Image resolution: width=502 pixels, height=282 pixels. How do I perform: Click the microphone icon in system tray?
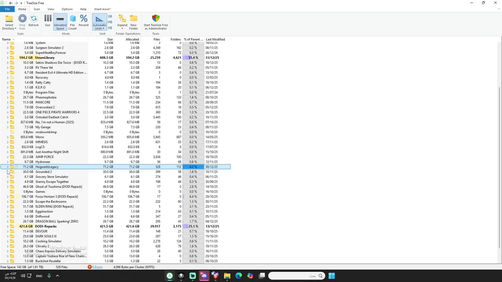pos(49,276)
